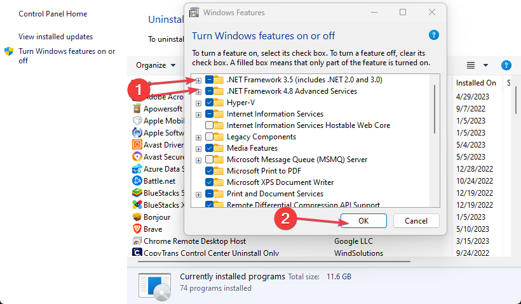The width and height of the screenshot is (521, 304).
Task: Uncheck the Hyper-V checkbox
Action: 209,103
